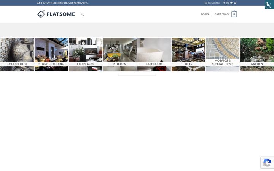
Task: Open the Facebook social icon
Action: [224, 3]
